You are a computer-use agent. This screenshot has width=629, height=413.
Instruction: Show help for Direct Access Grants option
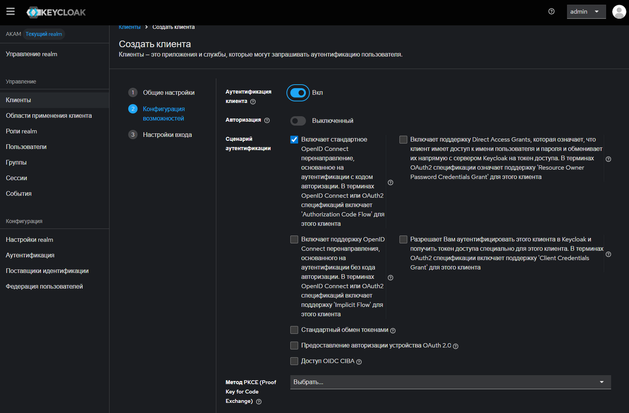609,159
